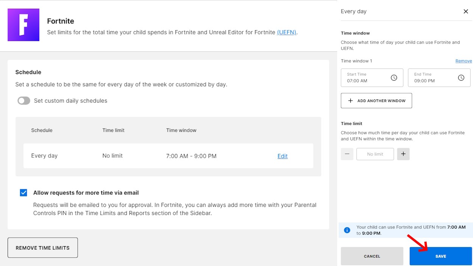Screen dimensions: 473x266
Task: Uncheck Allow requests for more time via email
Action: [x=23, y=193]
